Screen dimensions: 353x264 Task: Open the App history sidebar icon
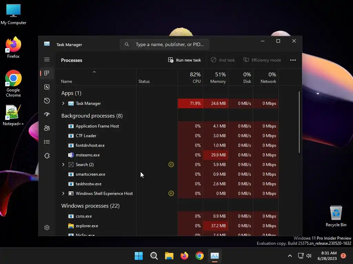47,101
